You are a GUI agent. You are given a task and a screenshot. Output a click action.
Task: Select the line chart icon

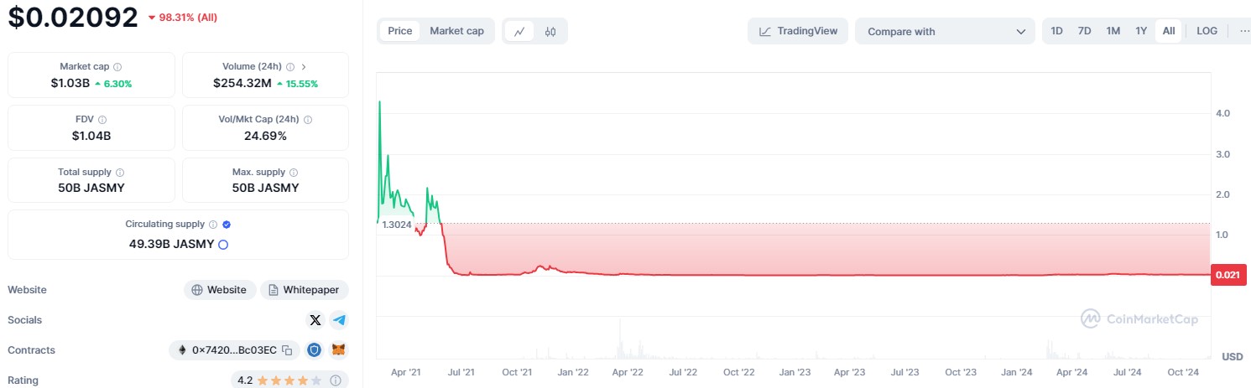(519, 32)
